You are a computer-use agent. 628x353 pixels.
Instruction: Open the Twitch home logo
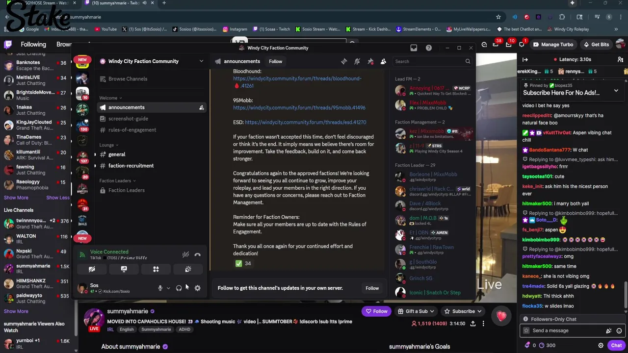[8, 45]
